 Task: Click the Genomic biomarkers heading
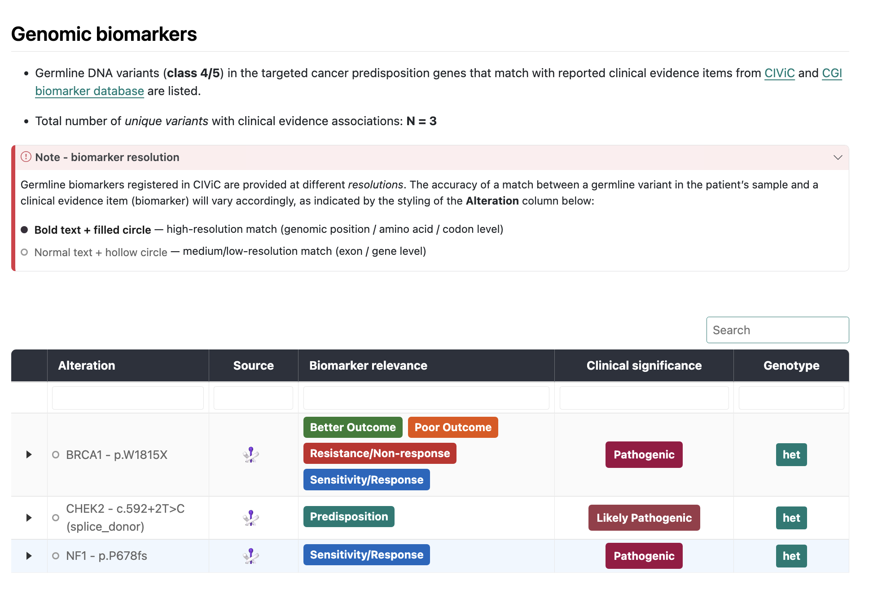[104, 34]
